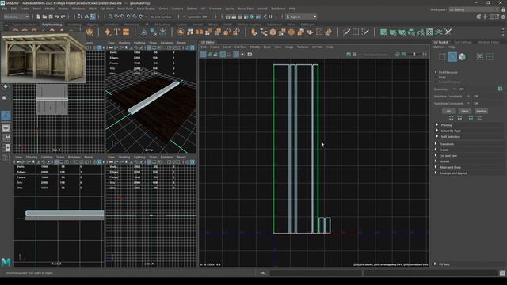Open the Cut/Sew menu in UV Editor

(x=240, y=47)
